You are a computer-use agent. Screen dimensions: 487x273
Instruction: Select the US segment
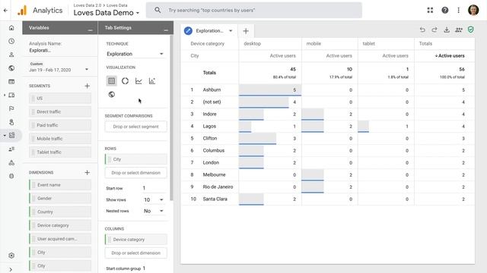click(x=60, y=98)
